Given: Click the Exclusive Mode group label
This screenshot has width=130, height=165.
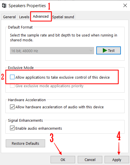Looking at the screenshot, I should pos(21,68).
